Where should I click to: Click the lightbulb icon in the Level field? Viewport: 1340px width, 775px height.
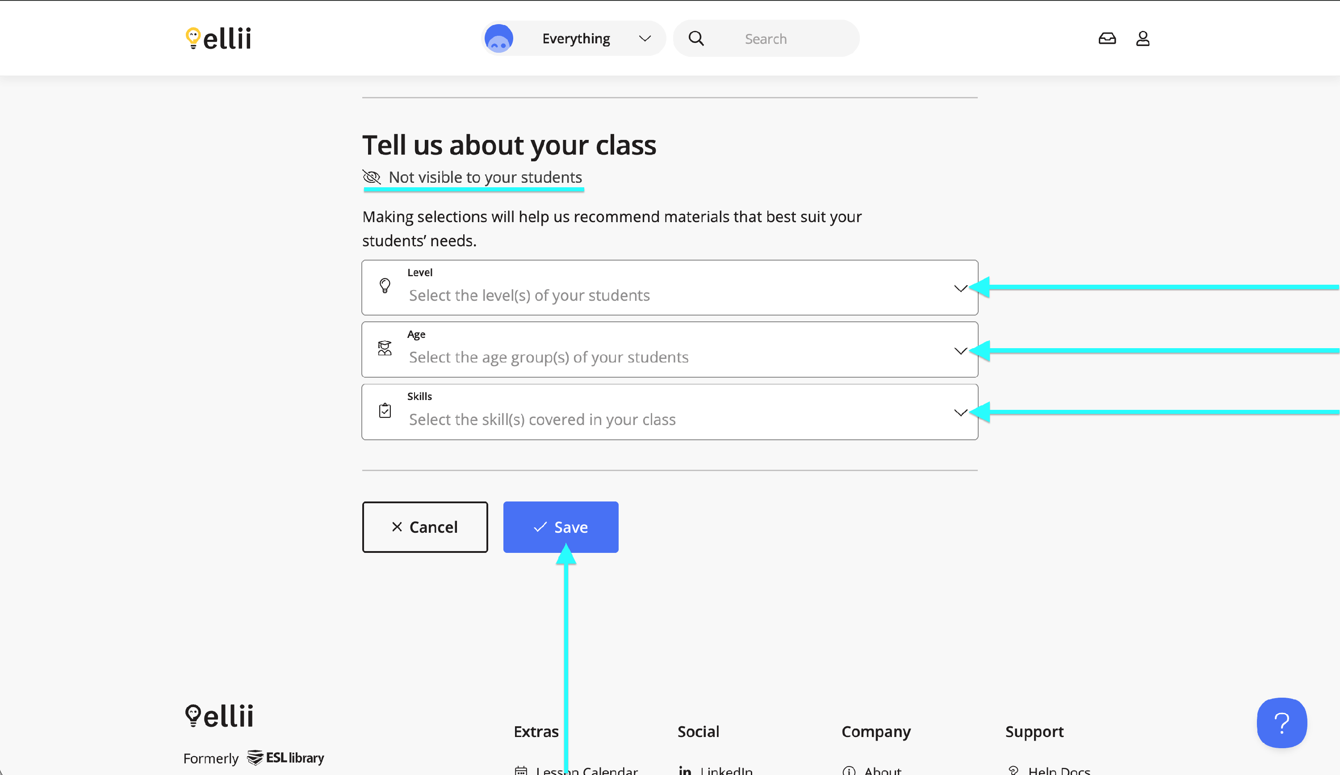385,286
